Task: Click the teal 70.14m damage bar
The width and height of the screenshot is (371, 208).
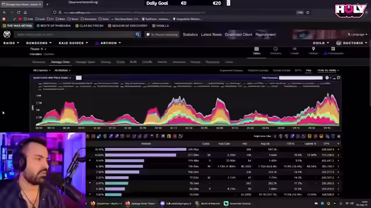Action: click(x=117, y=183)
